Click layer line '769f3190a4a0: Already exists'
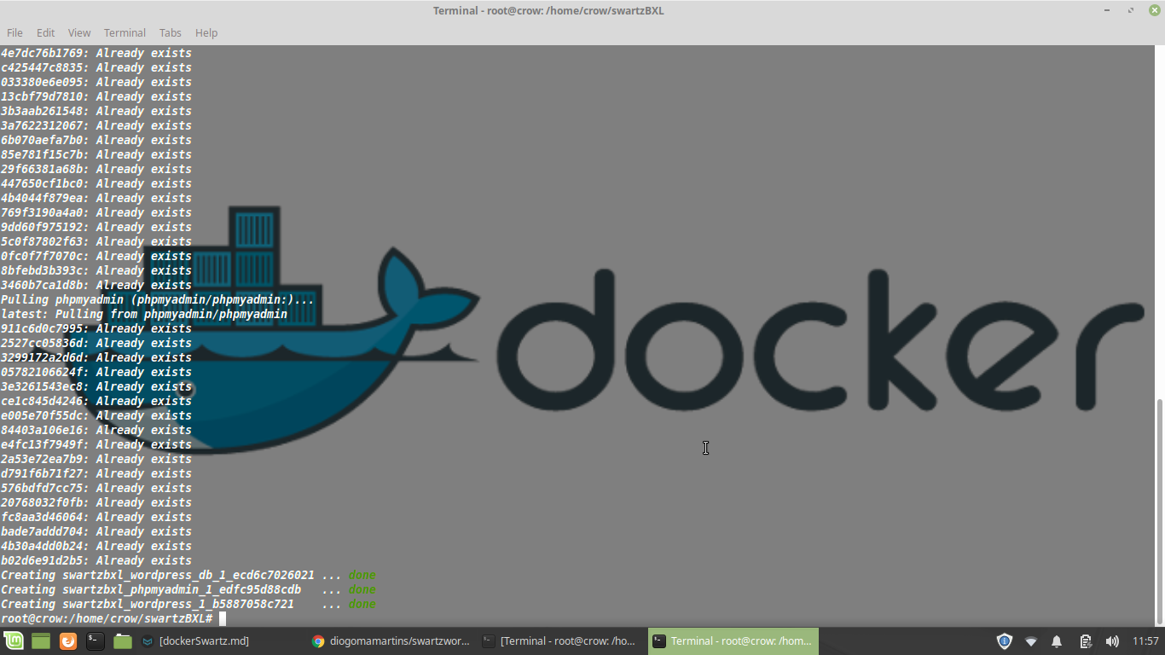The height and width of the screenshot is (655, 1165). [x=96, y=212]
